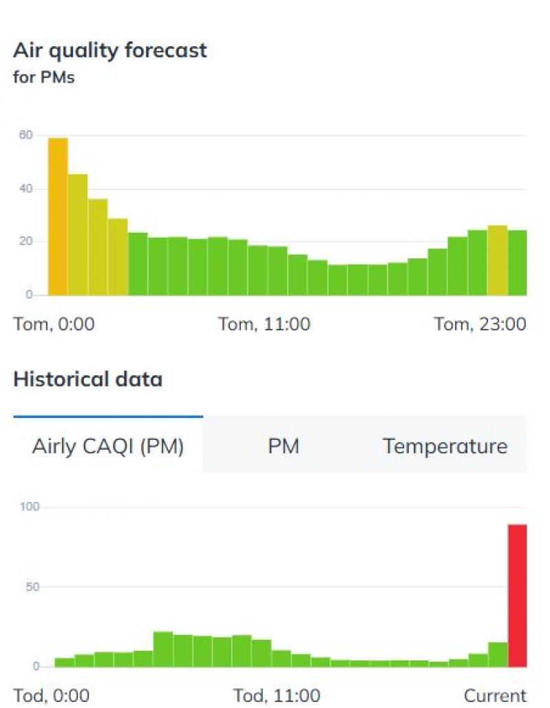Select the Airly CAQI (PM) tab
Screen dimensions: 550x708
click(108, 445)
